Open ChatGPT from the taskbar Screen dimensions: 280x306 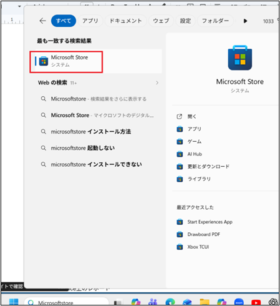273,302
